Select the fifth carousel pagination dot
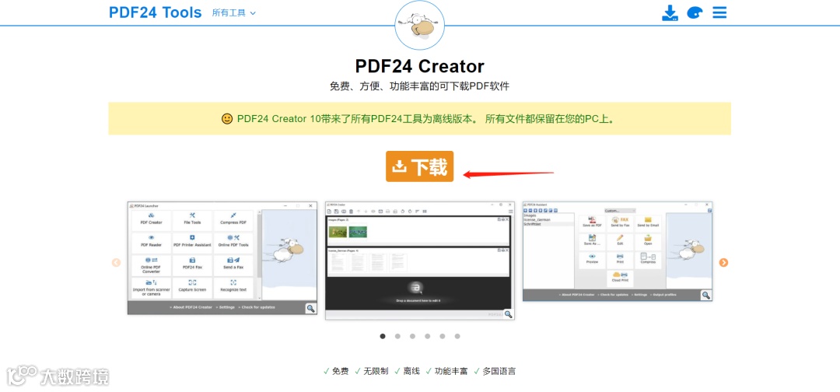 pos(443,336)
